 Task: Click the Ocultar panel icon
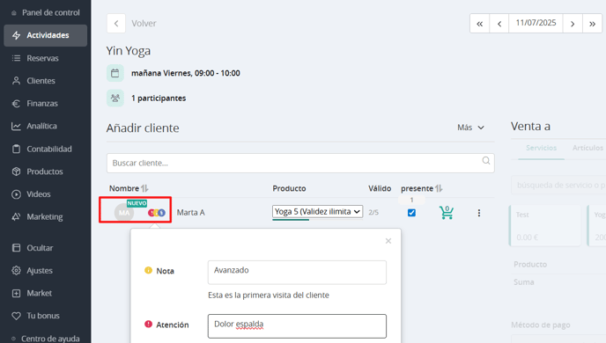16,248
